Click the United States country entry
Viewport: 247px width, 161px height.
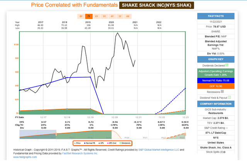pyautogui.click(x=216, y=142)
